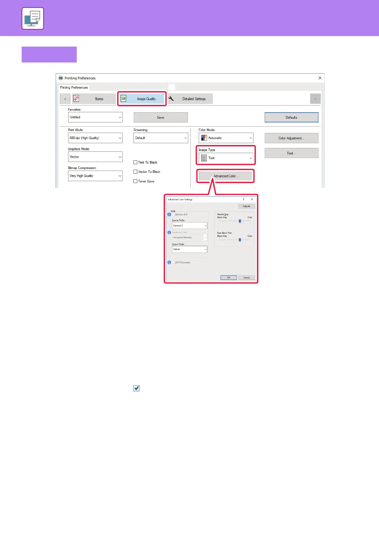Viewport: 379px width, 537px height.
Task: Open the Print Mode dropdown
Action: click(95, 138)
